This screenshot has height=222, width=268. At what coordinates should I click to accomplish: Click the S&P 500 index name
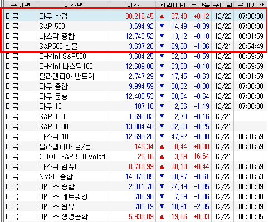pos(52,26)
